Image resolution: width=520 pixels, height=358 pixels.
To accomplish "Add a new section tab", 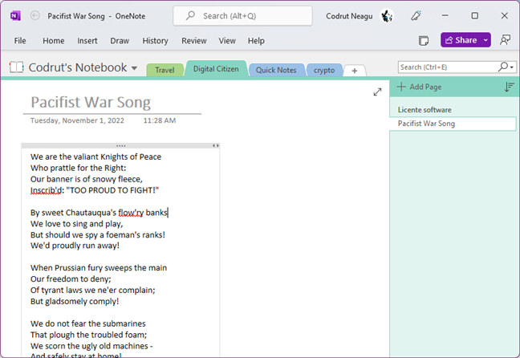I will click(x=355, y=71).
